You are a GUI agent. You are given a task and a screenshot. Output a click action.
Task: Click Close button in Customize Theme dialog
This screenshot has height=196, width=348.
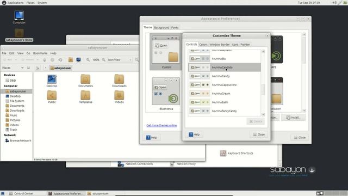(259, 134)
